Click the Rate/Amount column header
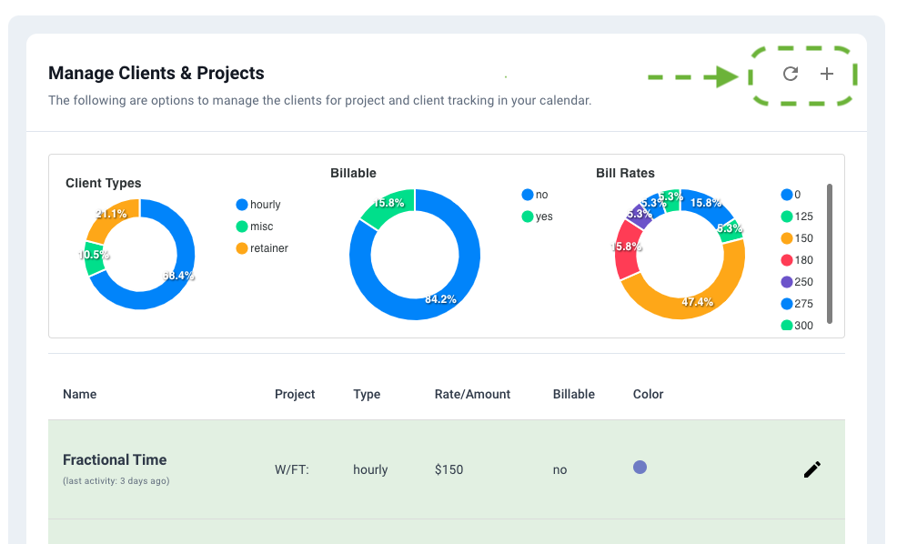The width and height of the screenshot is (897, 544). pos(472,394)
